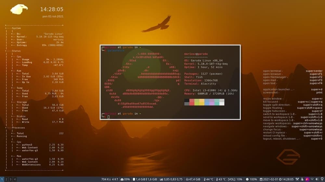Click 'Packages: 1127 (pacman)' line

tap(203, 74)
